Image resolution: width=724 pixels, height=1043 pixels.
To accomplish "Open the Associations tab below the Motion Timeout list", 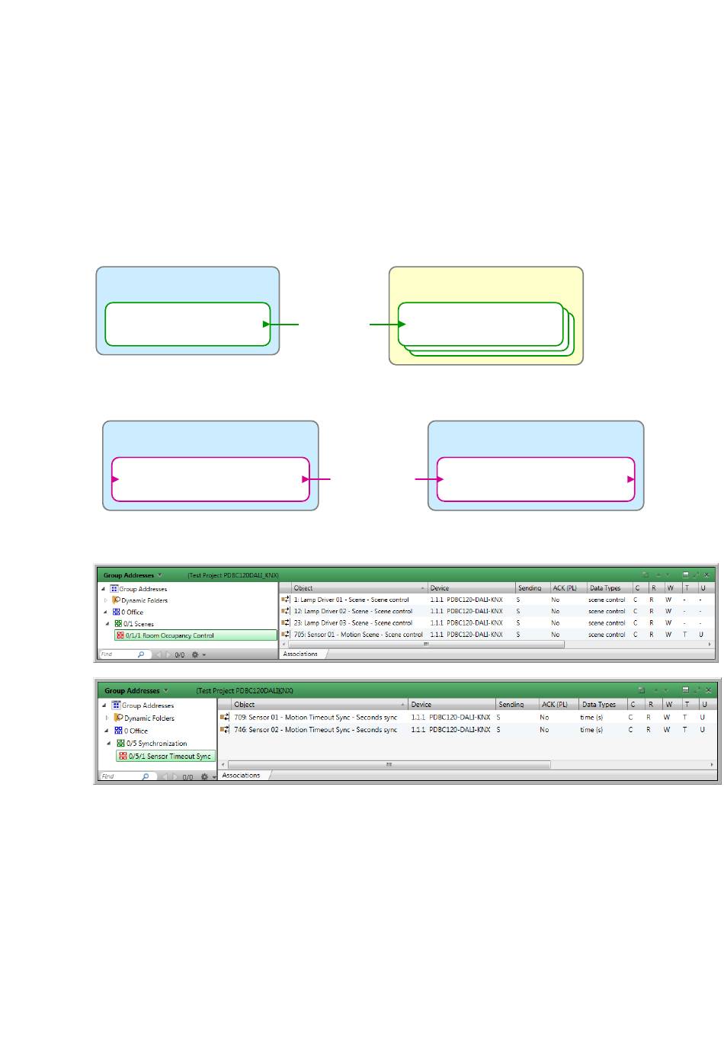I will (x=242, y=776).
